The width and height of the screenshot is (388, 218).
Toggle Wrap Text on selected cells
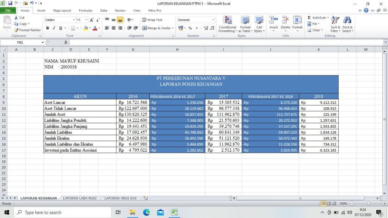tap(152, 20)
